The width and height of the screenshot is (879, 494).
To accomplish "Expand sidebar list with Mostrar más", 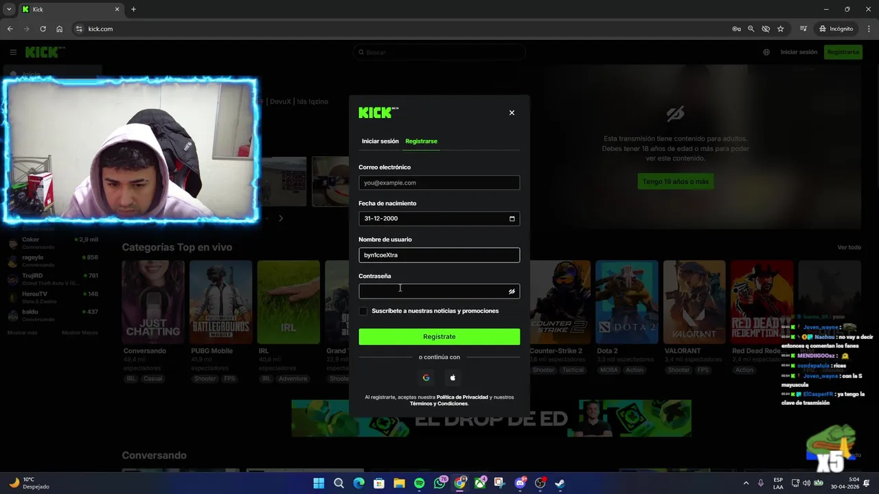I will click(x=22, y=333).
